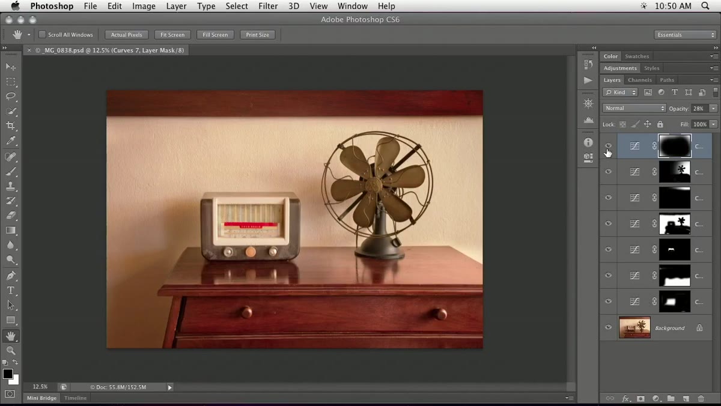Open the Fill slider arrow

tap(713, 124)
